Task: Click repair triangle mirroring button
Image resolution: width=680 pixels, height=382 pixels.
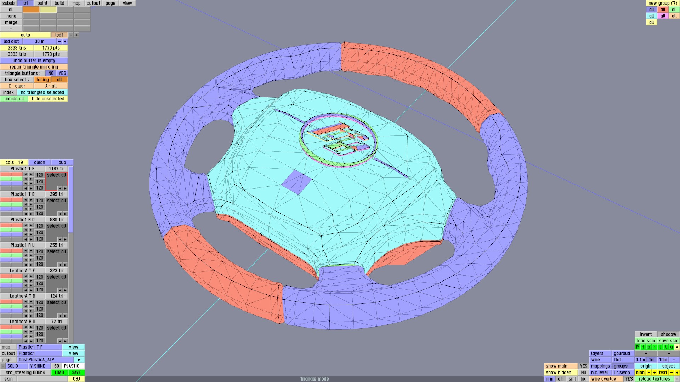Action: [34, 67]
